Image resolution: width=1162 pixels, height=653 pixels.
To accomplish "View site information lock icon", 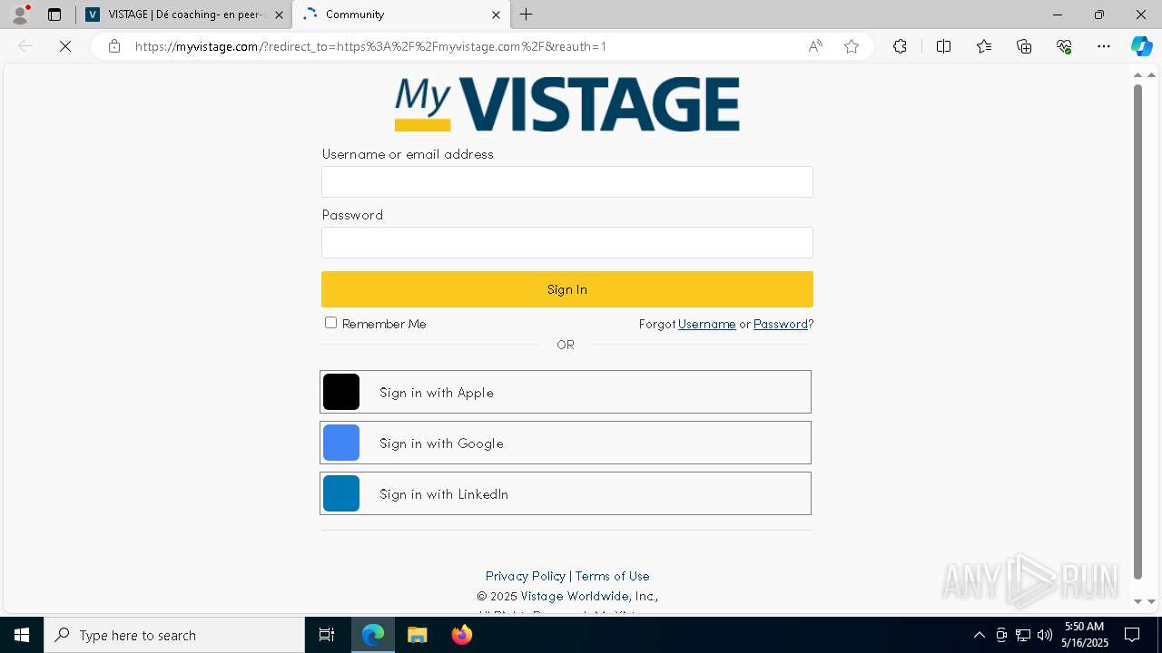I will coord(114,46).
